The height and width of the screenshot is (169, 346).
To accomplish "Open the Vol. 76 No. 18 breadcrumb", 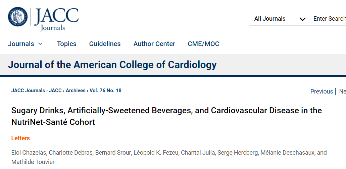I will tap(105, 91).
